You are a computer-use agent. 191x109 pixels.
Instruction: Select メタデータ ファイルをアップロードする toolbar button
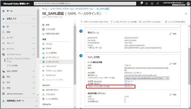pyautogui.click(x=94, y=22)
